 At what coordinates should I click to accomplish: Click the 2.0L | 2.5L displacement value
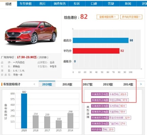click(x=19, y=71)
